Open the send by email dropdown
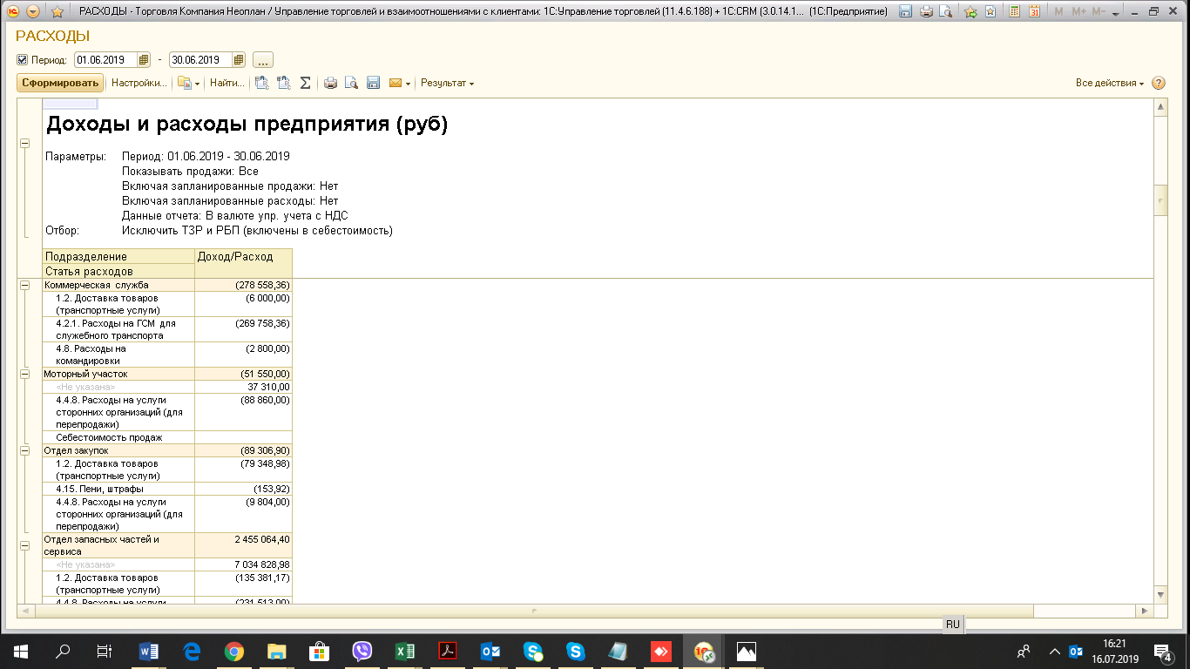Screen dimensions: 1190x669 399,84
